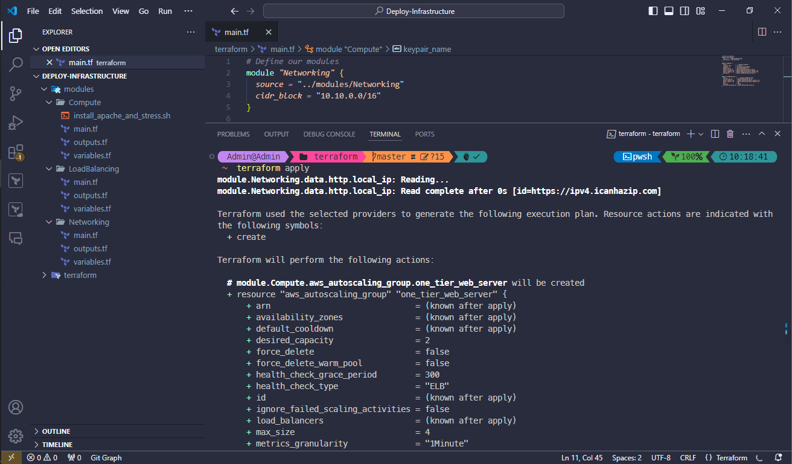Close the main.tf editor tab
792x464 pixels.
point(269,32)
